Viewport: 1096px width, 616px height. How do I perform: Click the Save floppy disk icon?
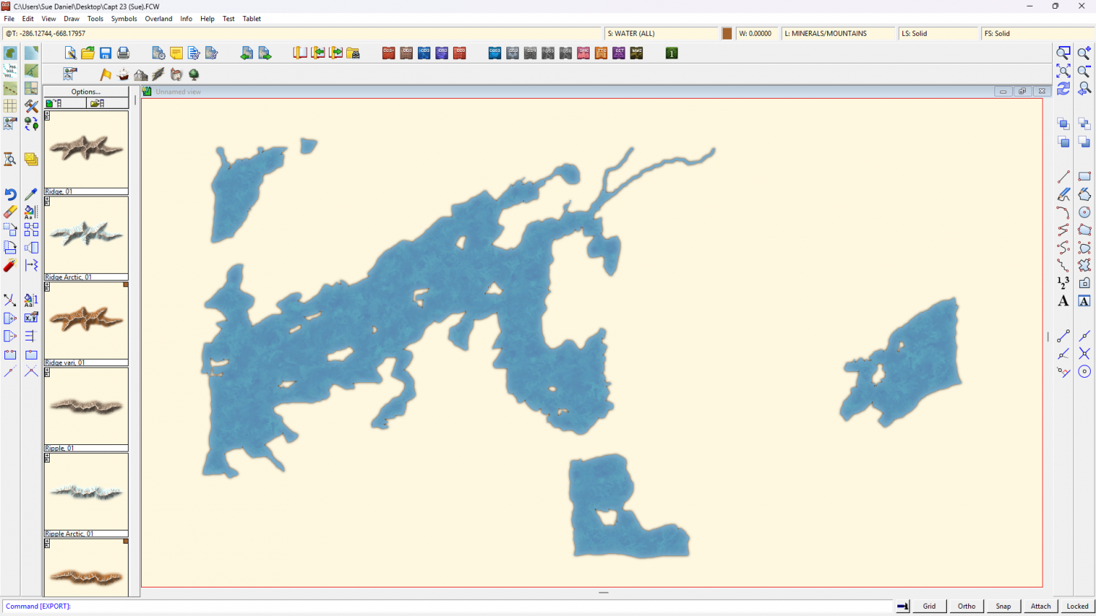(x=106, y=53)
